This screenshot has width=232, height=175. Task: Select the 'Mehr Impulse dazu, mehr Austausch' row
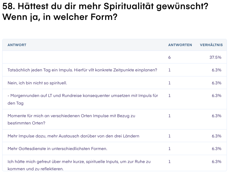click(114, 136)
